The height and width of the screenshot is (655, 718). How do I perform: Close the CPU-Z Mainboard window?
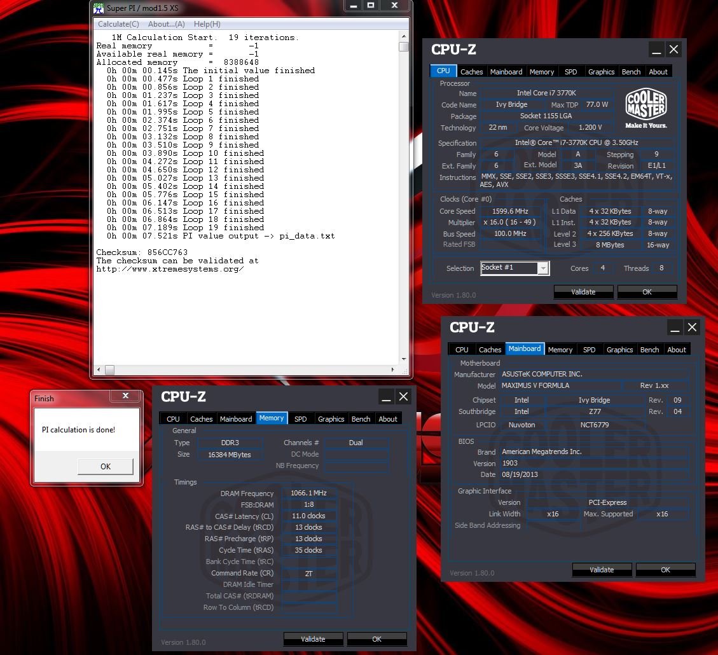(x=692, y=327)
